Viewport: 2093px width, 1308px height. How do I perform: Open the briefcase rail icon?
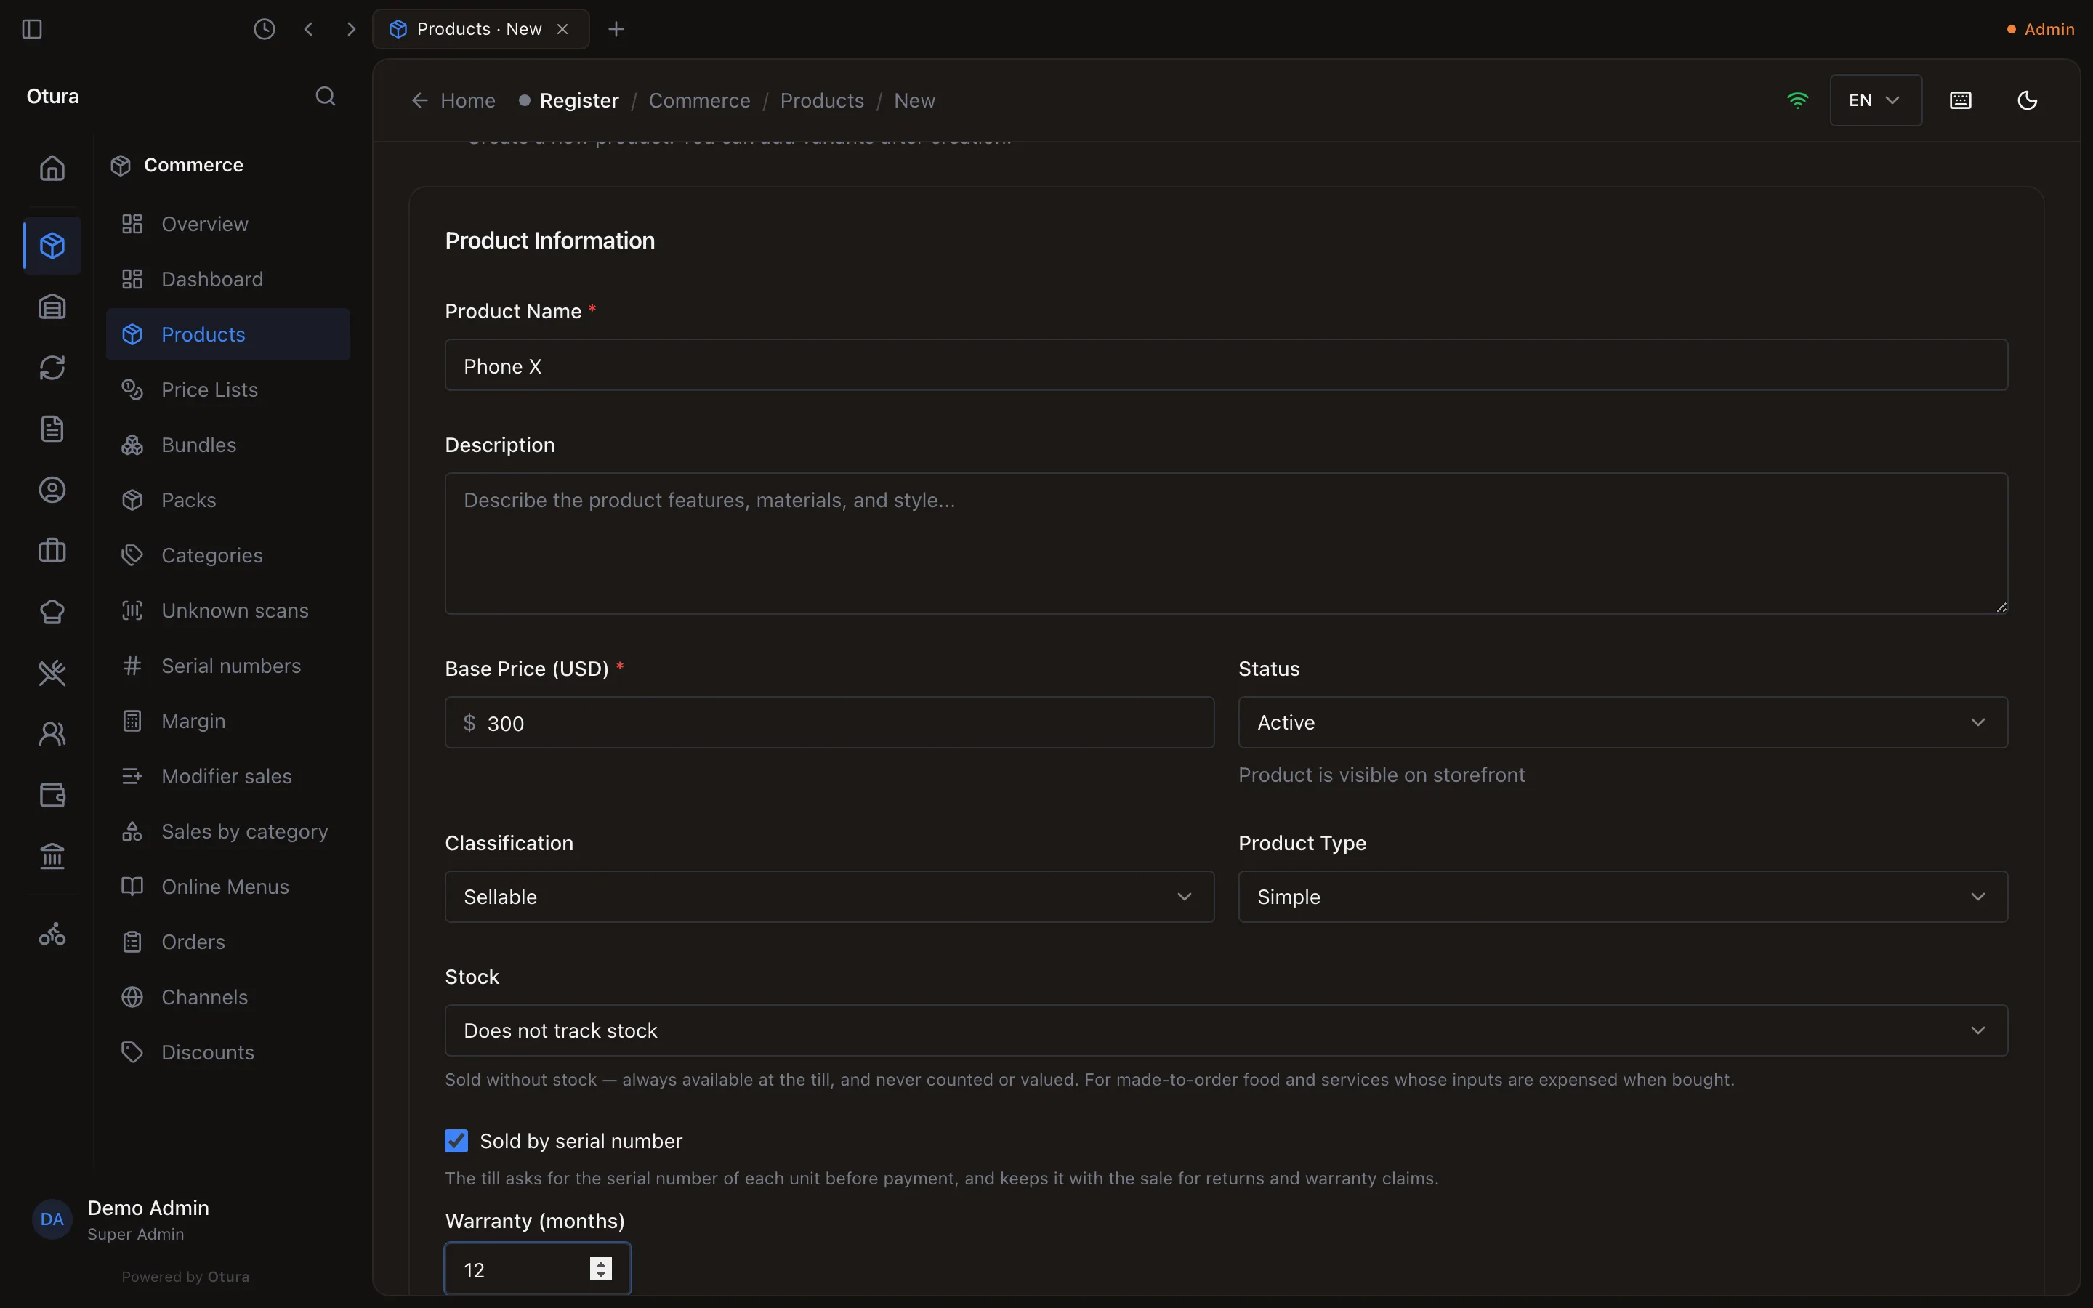(x=52, y=551)
